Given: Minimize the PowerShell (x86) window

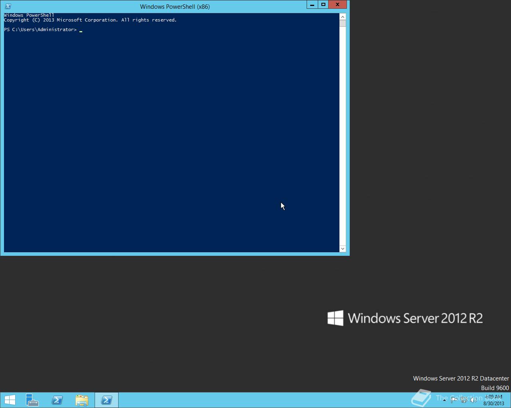Looking at the screenshot, I should tap(312, 4).
